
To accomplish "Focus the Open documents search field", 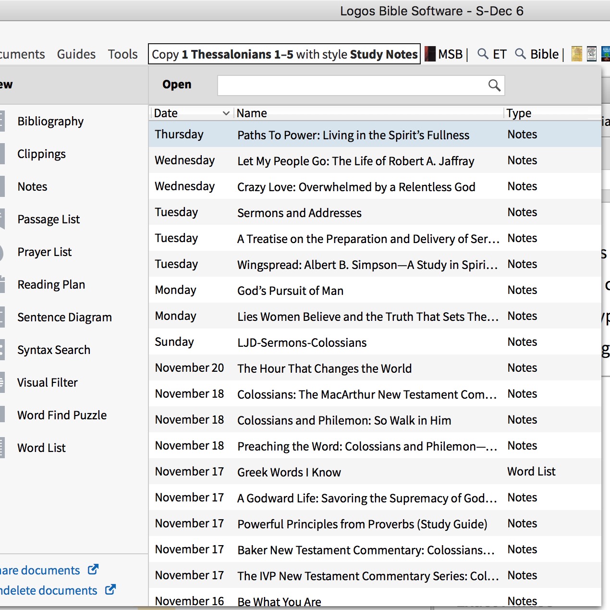I will click(361, 85).
